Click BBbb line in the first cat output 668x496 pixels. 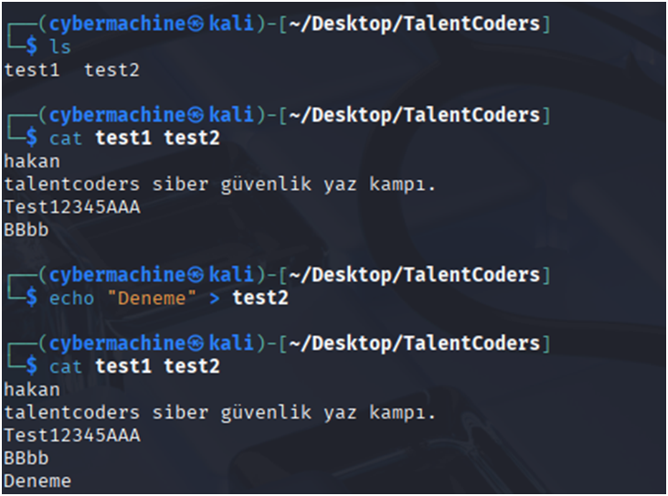point(27,230)
